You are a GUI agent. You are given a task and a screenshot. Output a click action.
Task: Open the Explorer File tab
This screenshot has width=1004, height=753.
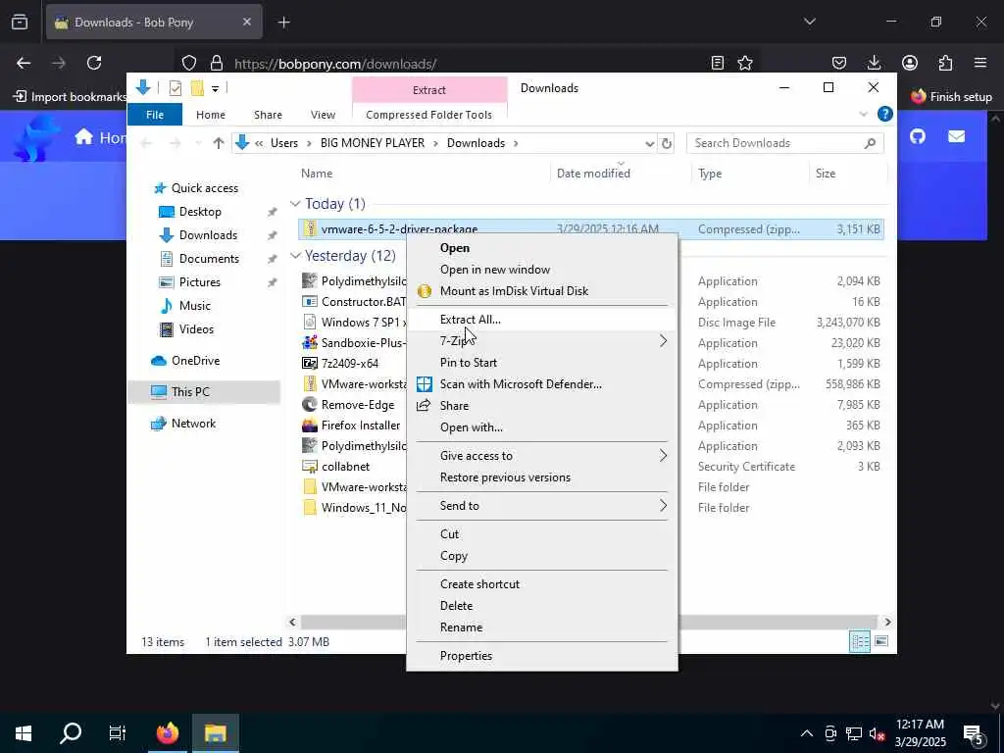[x=155, y=115]
